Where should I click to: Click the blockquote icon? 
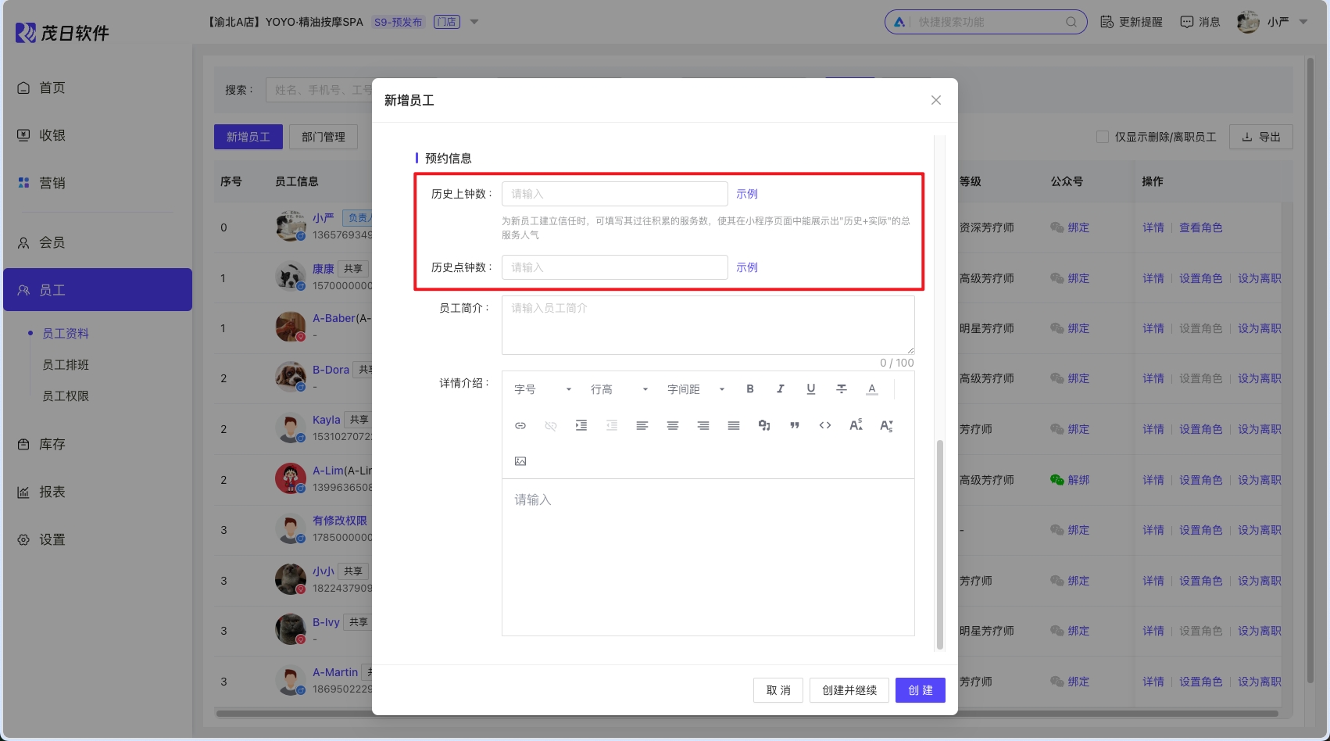pos(795,425)
